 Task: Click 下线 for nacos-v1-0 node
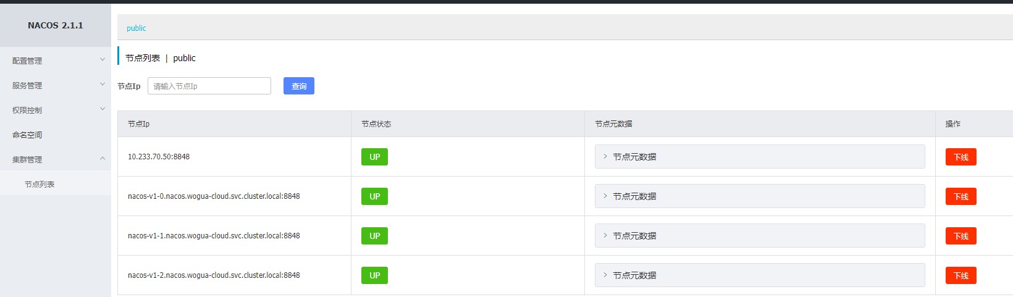pyautogui.click(x=961, y=196)
